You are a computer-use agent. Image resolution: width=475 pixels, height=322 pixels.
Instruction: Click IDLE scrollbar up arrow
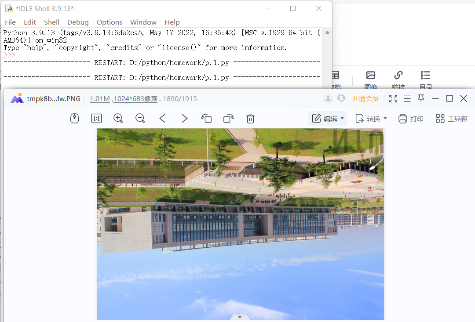328,33
